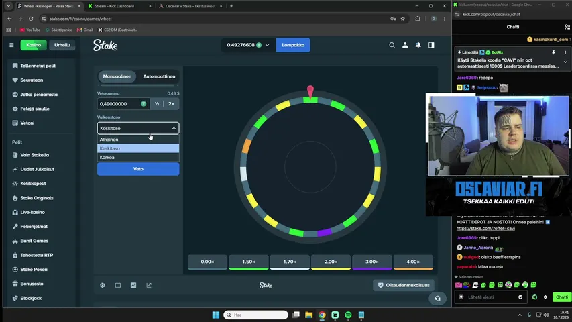Open Gmail bookmark
Viewport: 572px width, 322px height.
(85, 30)
